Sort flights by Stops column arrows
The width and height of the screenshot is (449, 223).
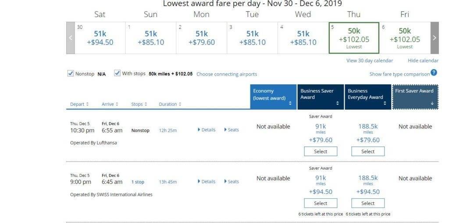(x=146, y=104)
